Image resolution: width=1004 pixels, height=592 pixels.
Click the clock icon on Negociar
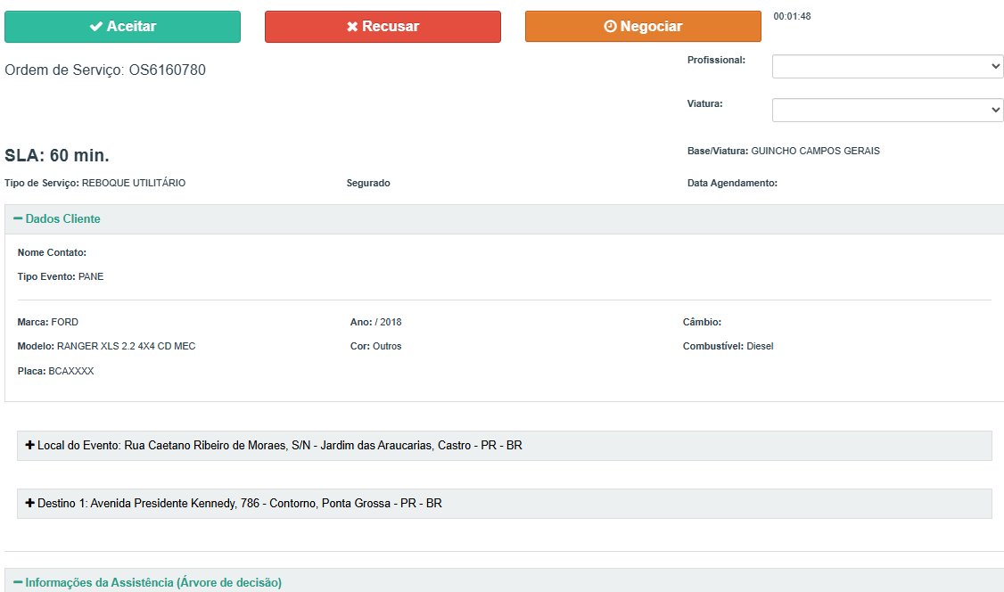click(x=610, y=26)
